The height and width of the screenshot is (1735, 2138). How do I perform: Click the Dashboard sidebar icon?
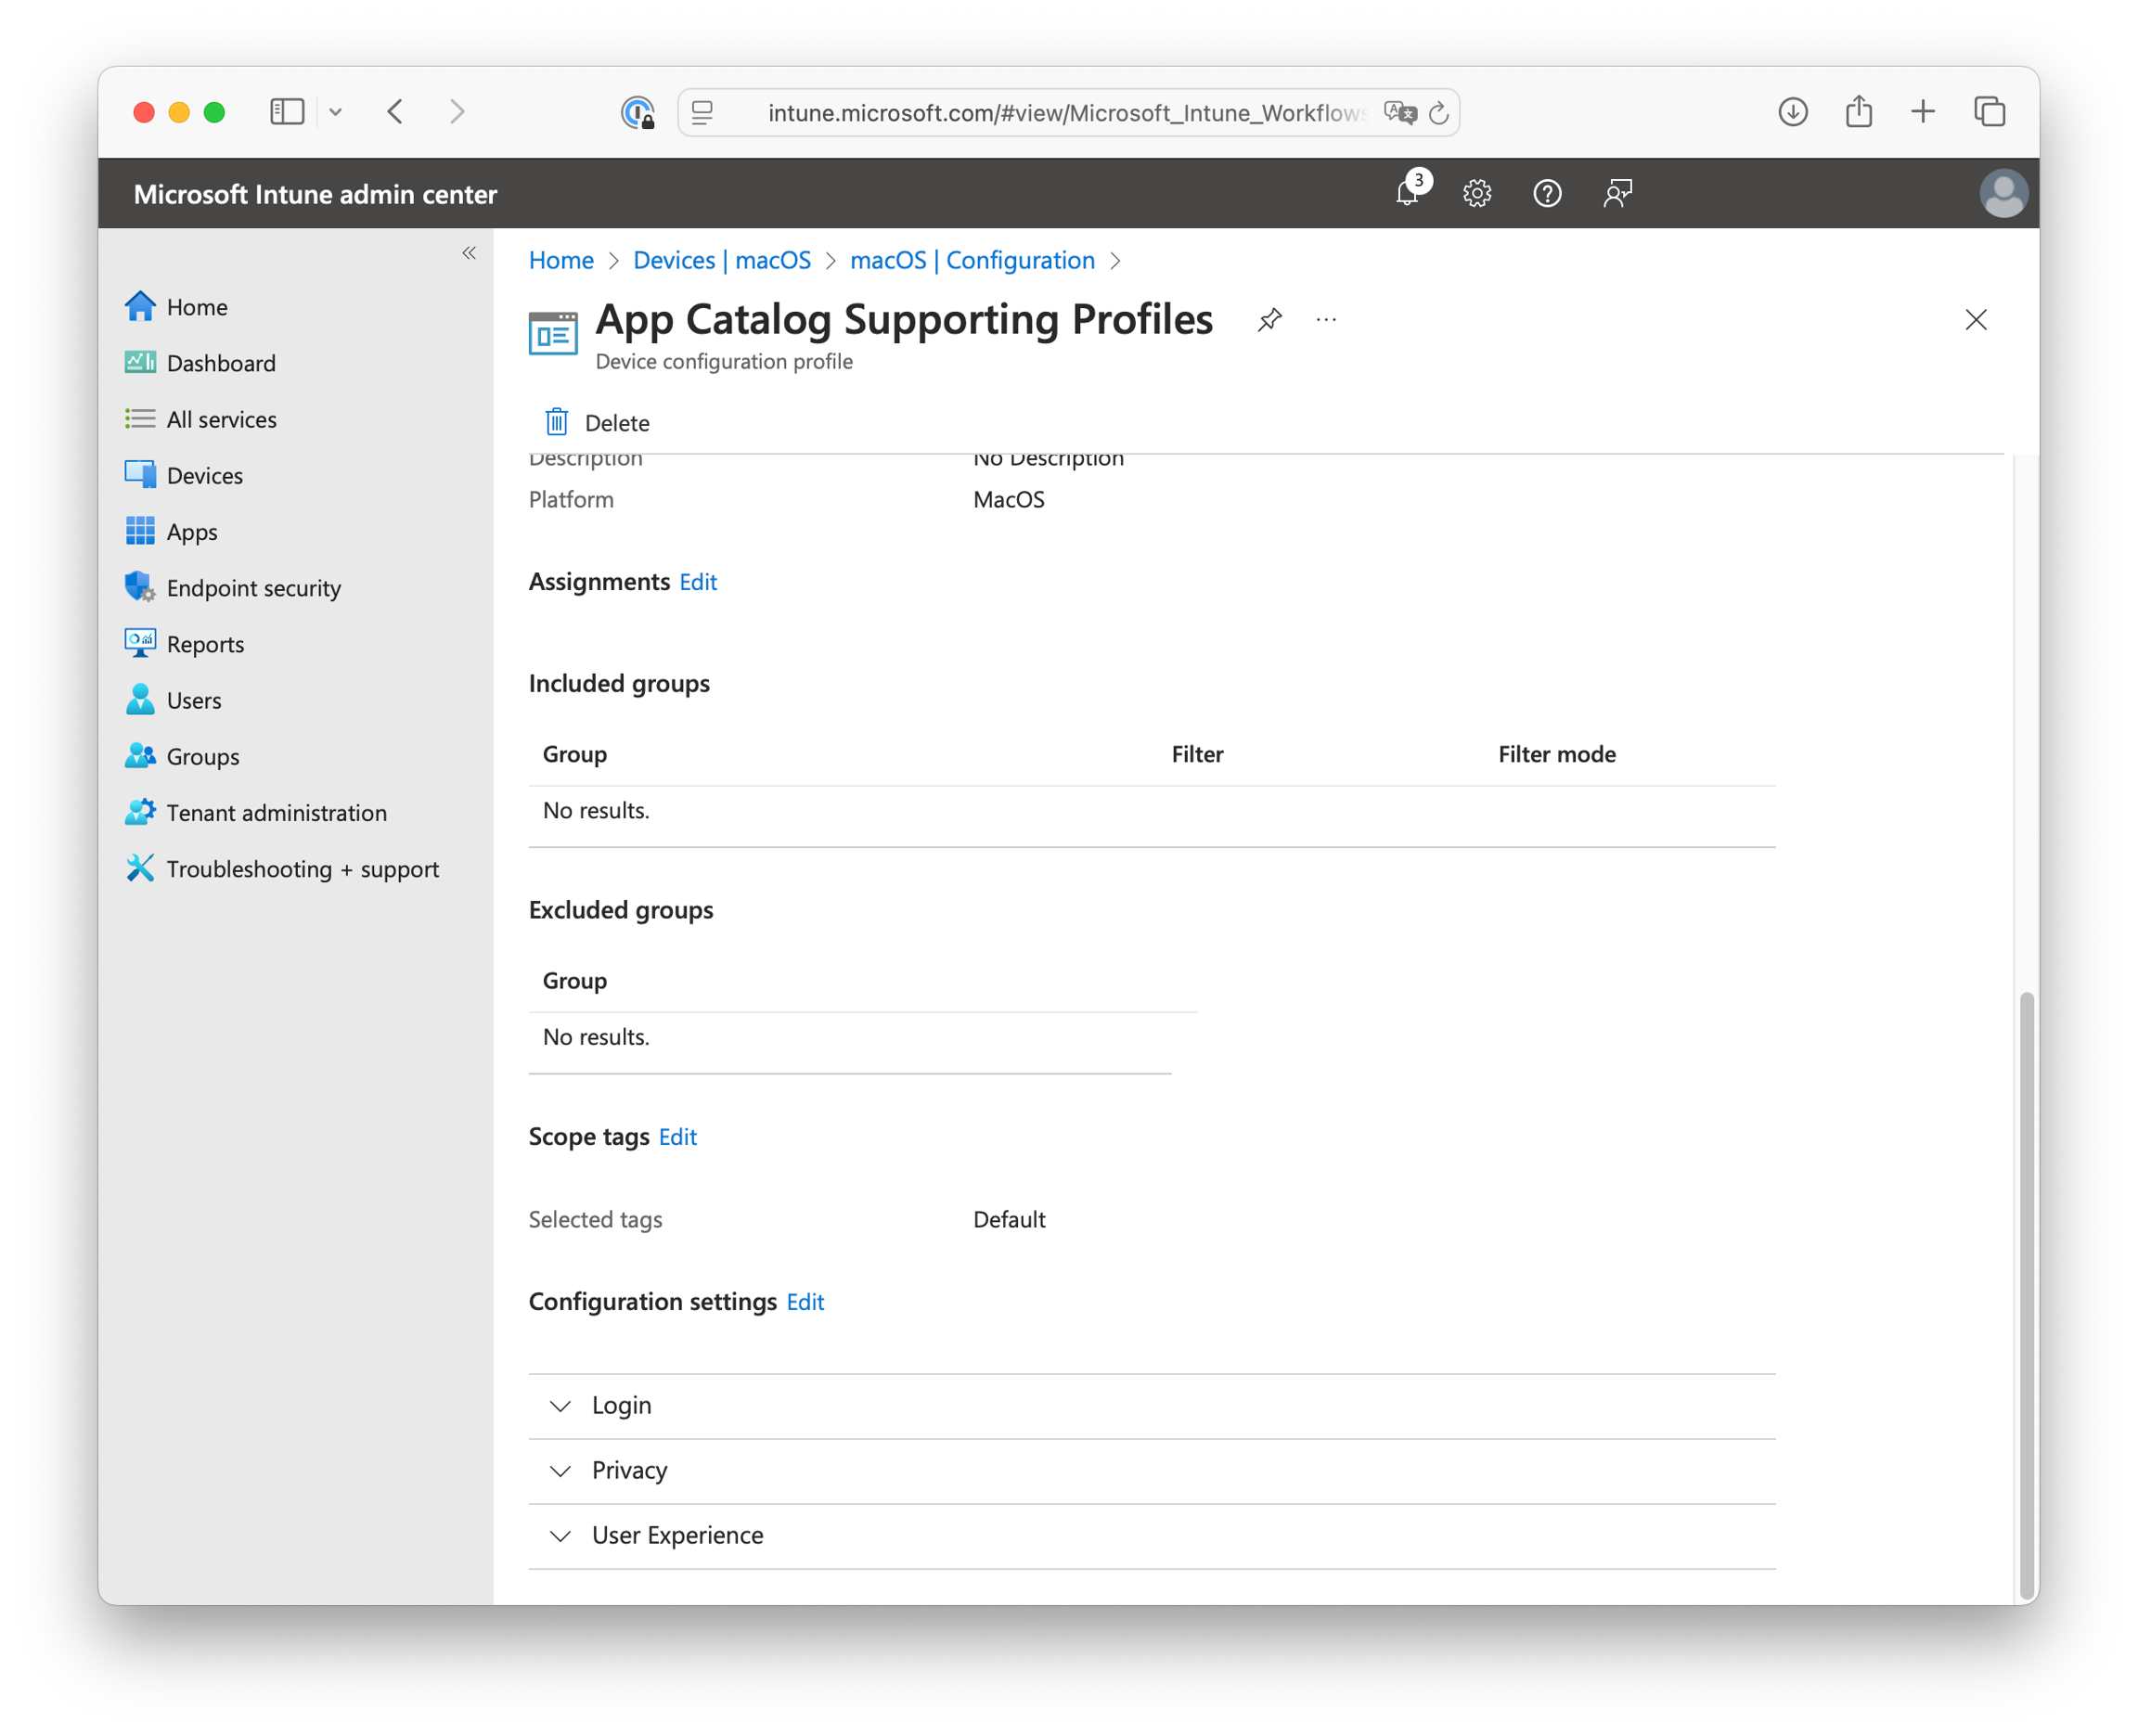(x=140, y=362)
